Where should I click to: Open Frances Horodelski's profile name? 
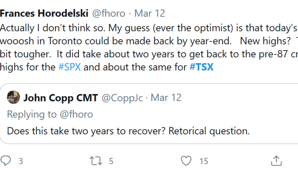point(44,14)
